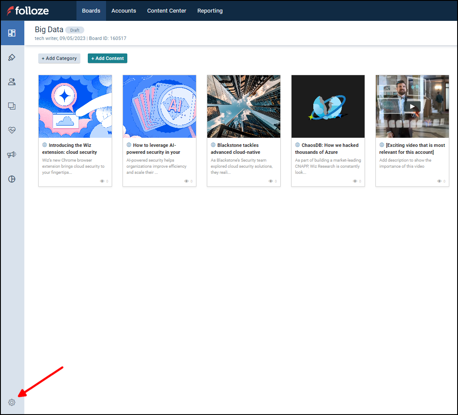
Task: Open the Blackstone tackles card image
Action: (x=244, y=106)
